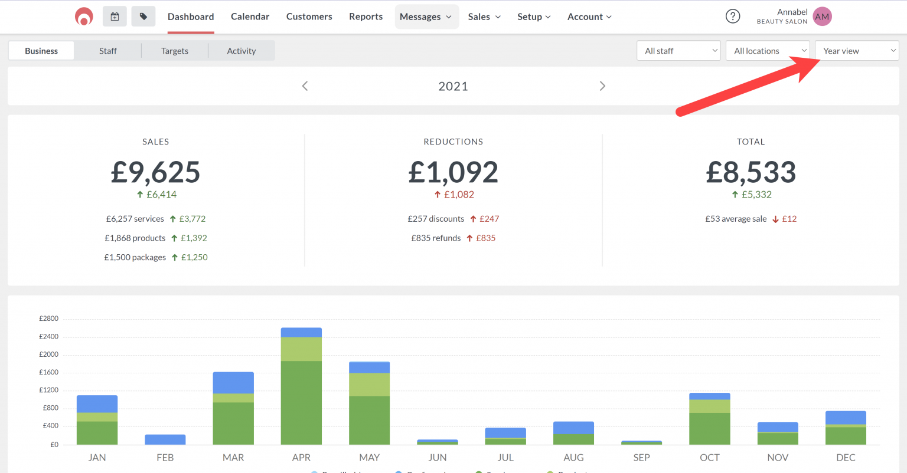This screenshot has width=907, height=473.
Task: Go to the Reports page
Action: 366,17
